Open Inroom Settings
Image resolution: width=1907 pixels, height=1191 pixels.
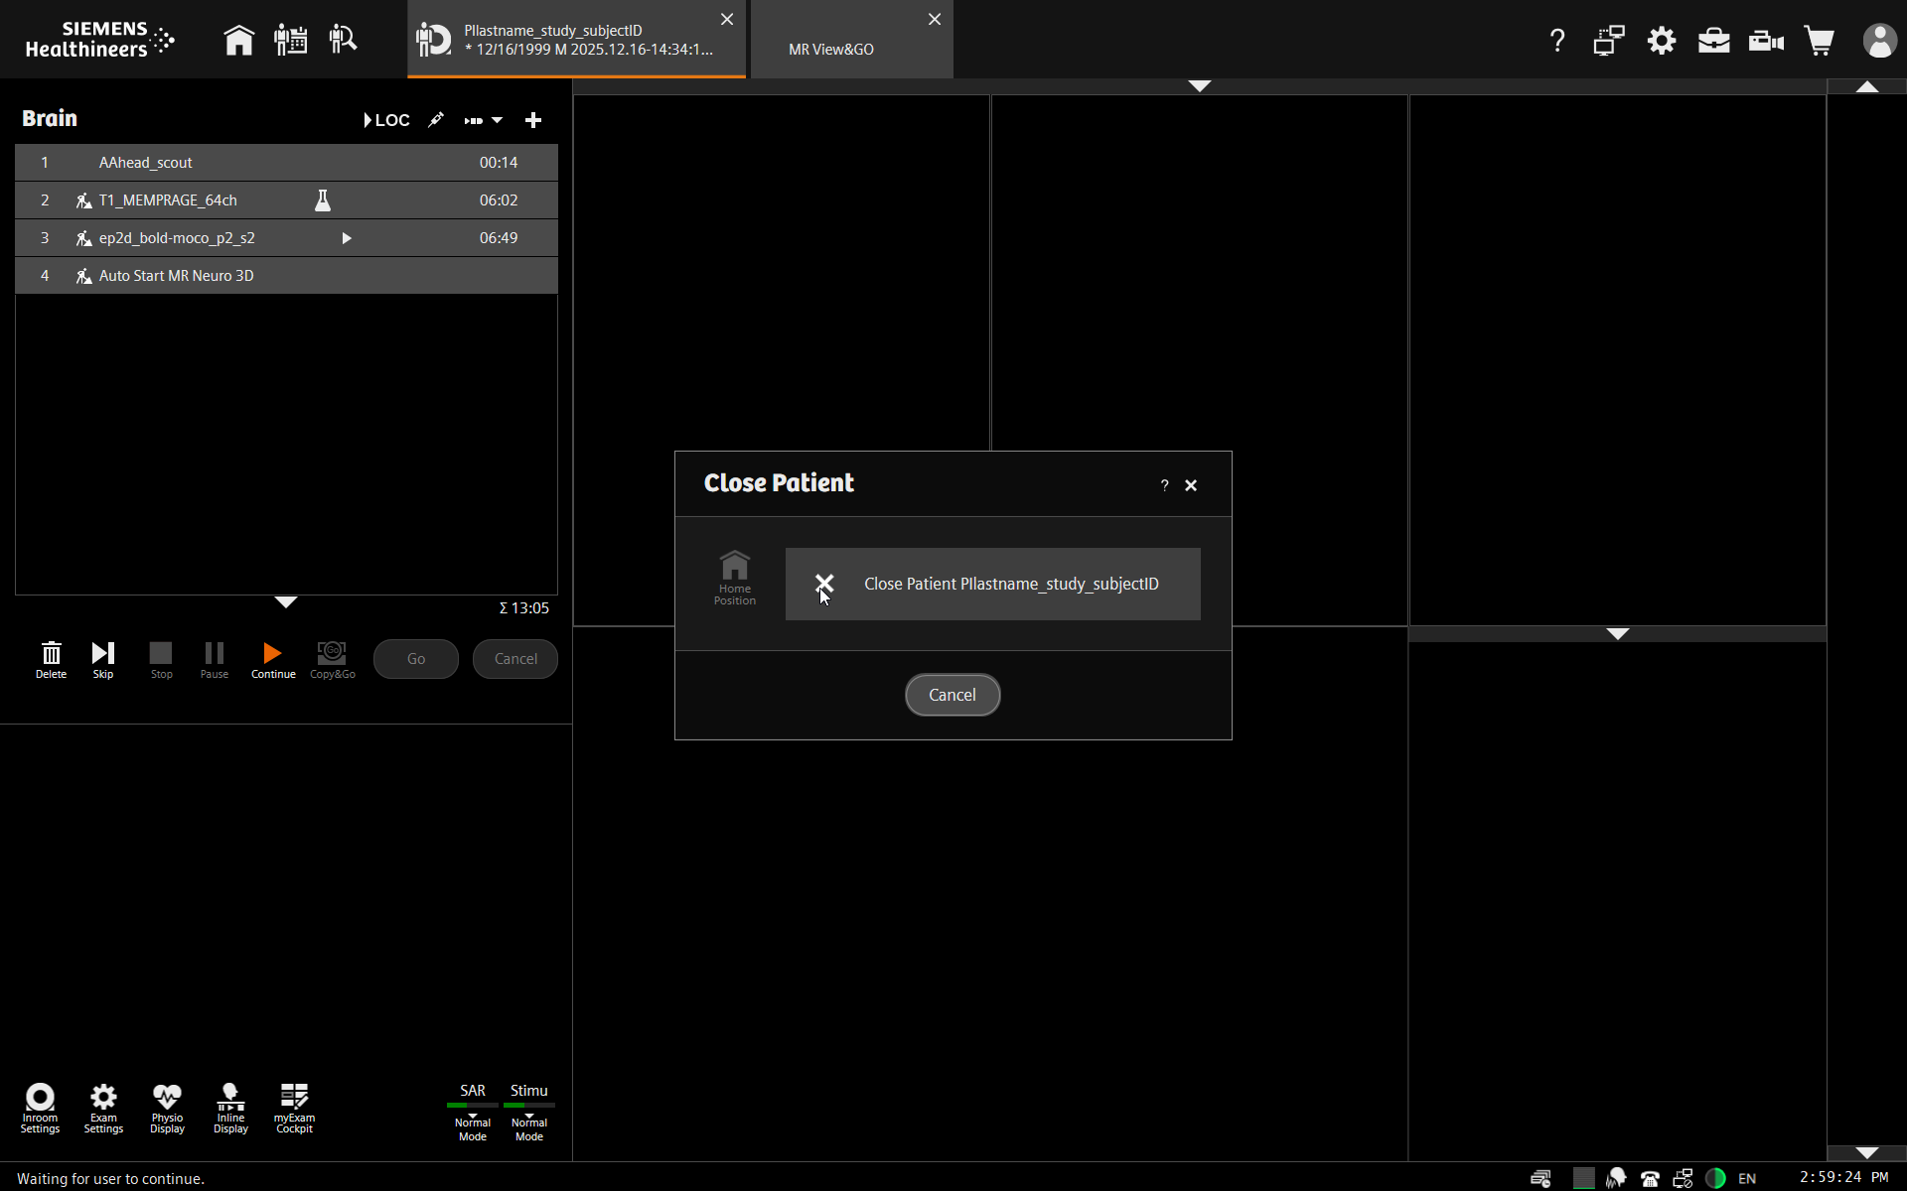[x=40, y=1109]
